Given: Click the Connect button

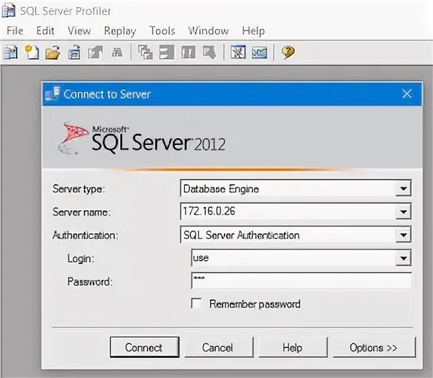Looking at the screenshot, I should 144,348.
